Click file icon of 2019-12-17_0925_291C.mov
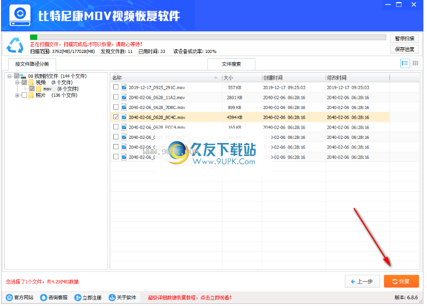Viewport: 427px width, 306px height. tap(124, 87)
